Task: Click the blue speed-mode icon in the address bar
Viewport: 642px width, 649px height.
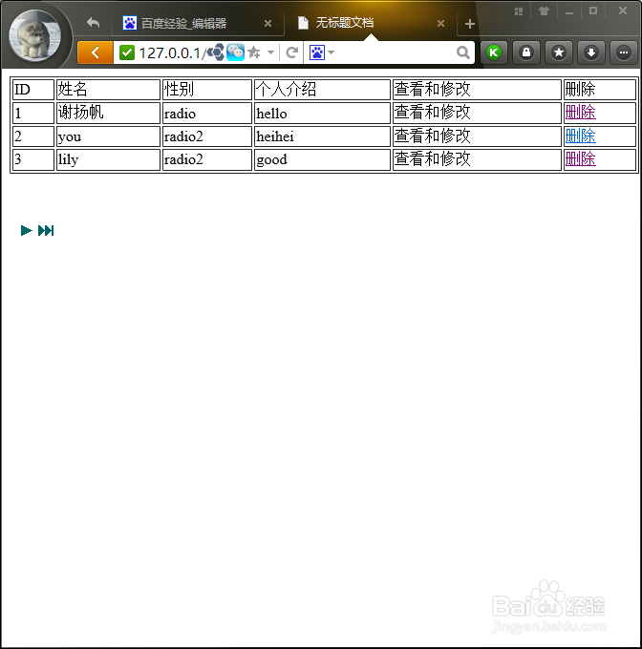Action: coord(215,52)
